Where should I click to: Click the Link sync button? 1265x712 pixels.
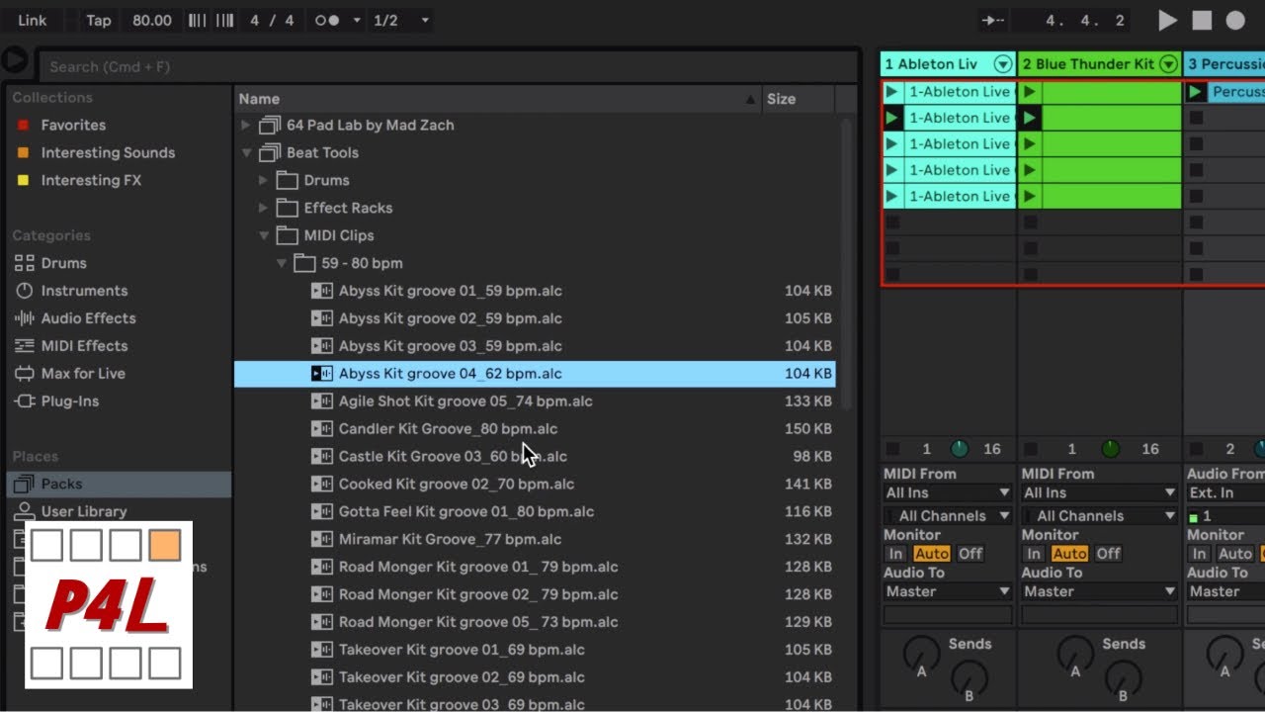pyautogui.click(x=32, y=20)
